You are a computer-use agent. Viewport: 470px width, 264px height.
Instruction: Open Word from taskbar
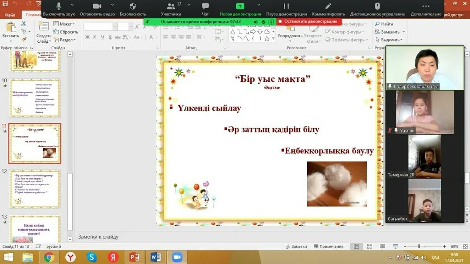coord(155,257)
